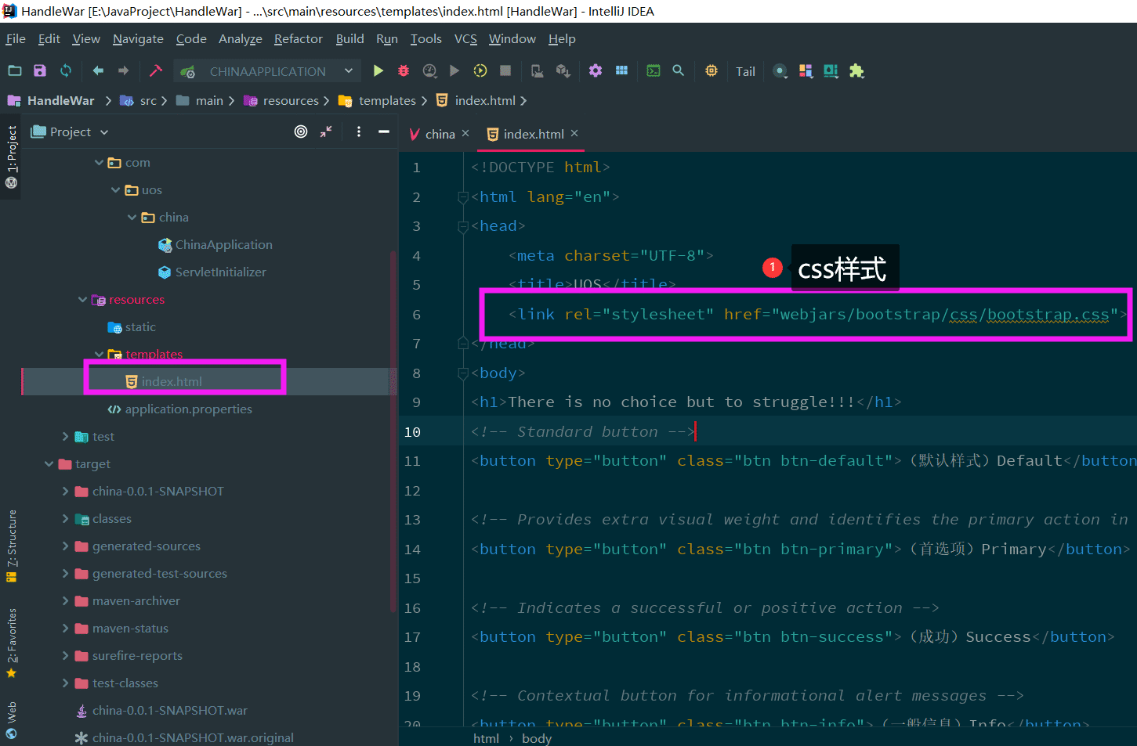Click the yellow chip icon beside Tail

tap(712, 70)
